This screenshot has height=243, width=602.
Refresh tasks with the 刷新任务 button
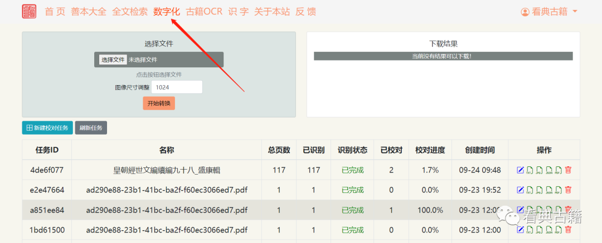[91, 128]
